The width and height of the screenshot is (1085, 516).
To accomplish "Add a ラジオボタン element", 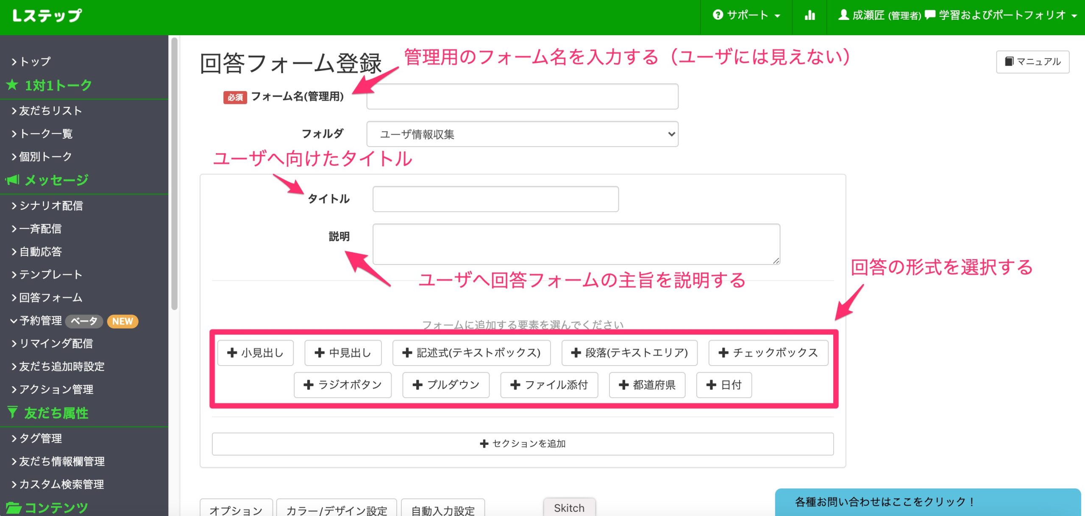I will click(342, 385).
